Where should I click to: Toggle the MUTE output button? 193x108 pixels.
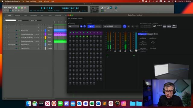(169, 26)
